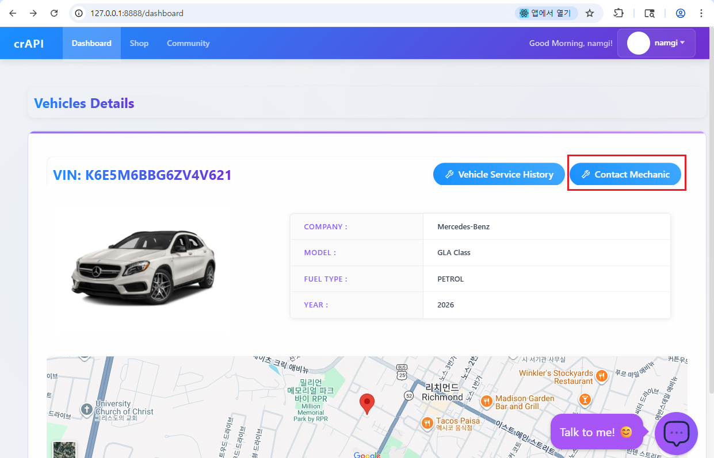This screenshot has width=714, height=458.
Task: Select the VIN K6E5M6BBG6ZV4V621 text
Action: coord(142,175)
